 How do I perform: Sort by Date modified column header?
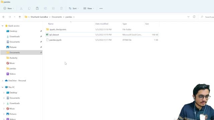[x=102, y=24]
